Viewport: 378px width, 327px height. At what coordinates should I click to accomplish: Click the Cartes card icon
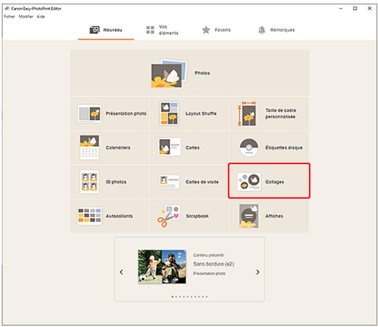pos(169,147)
